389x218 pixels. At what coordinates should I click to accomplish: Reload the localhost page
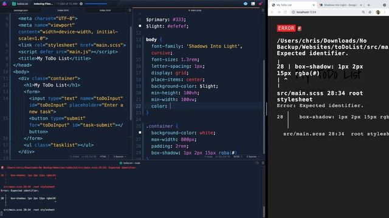tap(286, 12)
